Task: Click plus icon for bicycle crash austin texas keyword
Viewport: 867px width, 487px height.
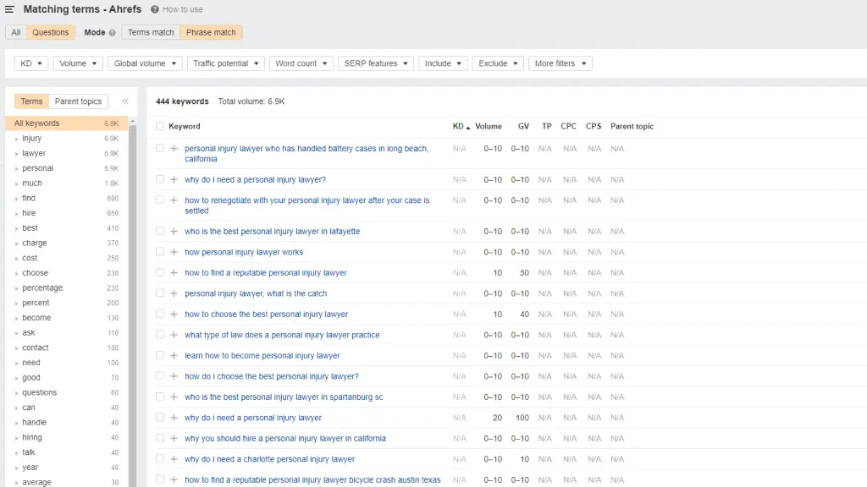Action: click(x=174, y=480)
